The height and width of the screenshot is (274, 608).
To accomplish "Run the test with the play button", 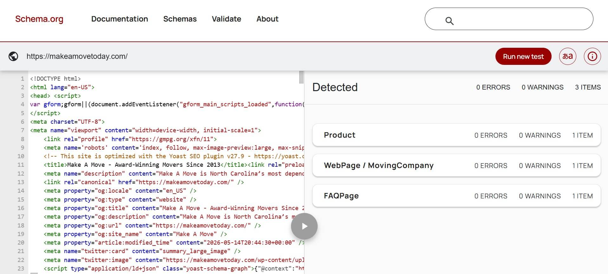I will [x=304, y=226].
